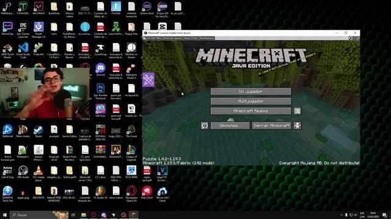Image resolution: width=391 pixels, height=219 pixels.
Task: Open T-DAGGER desktop shortcut
Action: pos(23,8)
